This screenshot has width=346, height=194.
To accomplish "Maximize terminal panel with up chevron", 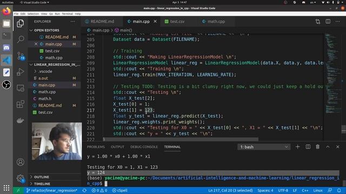I will [328, 147].
